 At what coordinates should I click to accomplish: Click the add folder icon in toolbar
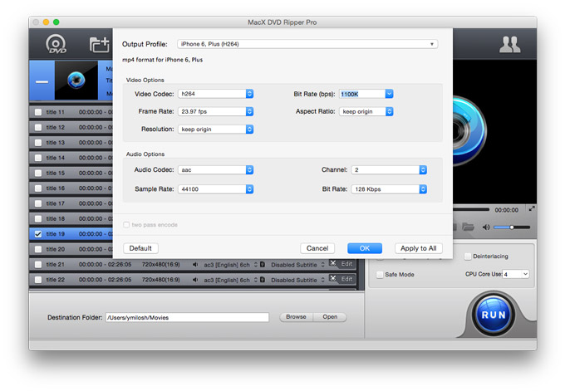click(x=100, y=45)
